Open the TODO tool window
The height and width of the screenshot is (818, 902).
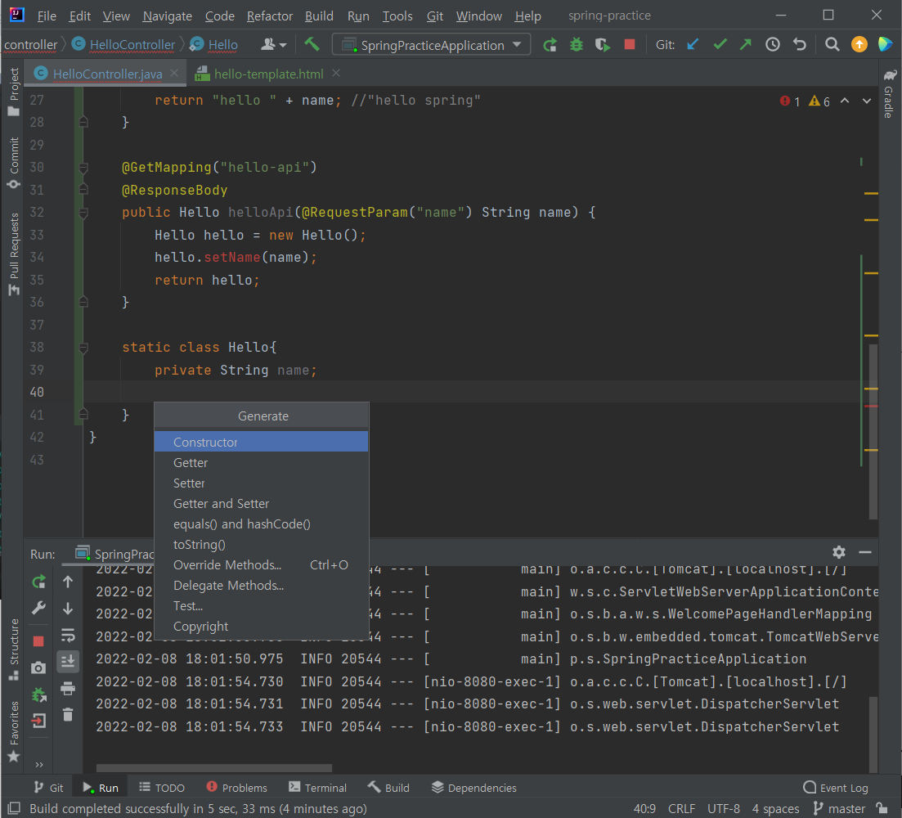pos(162,788)
